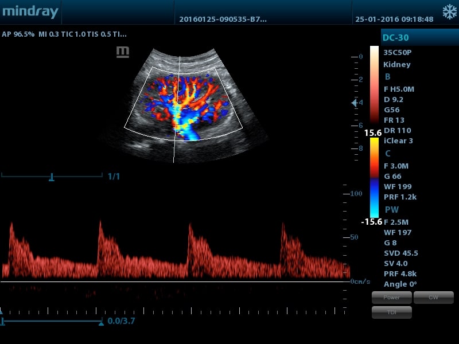The image size is (459, 344).
Task: Click the focus position triangle on depth scale
Action: point(354,103)
